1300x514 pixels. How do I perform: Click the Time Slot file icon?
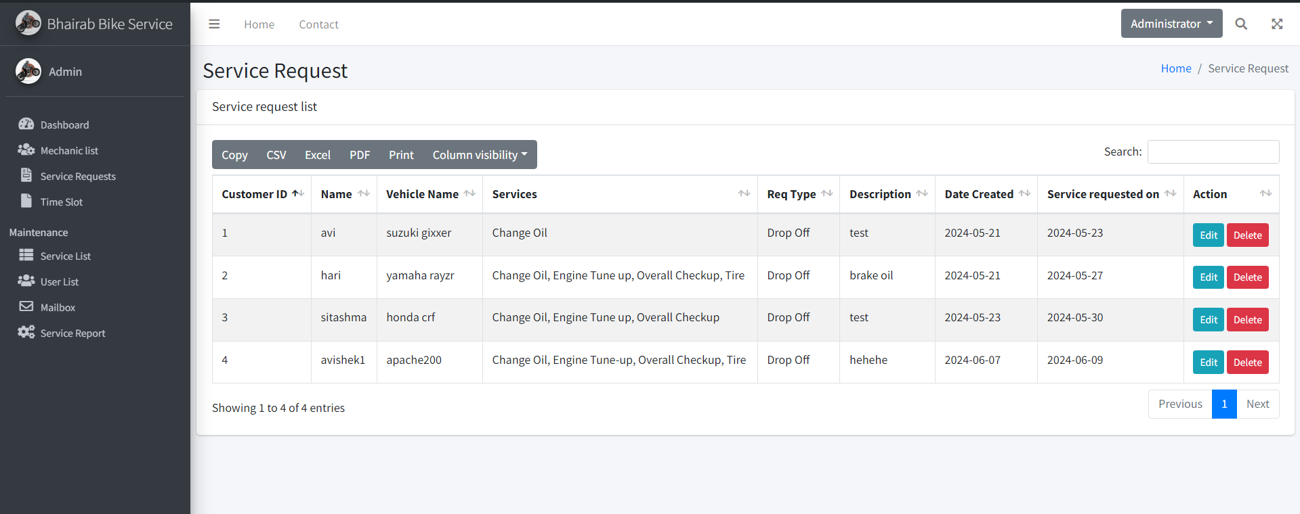pos(26,201)
